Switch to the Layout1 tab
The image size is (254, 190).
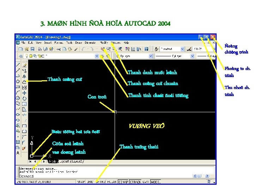[x=64, y=161]
